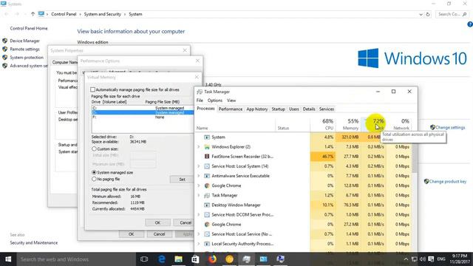Expand Service Host: DCOM Server Process row
The width and height of the screenshot is (473, 266).
199,215
